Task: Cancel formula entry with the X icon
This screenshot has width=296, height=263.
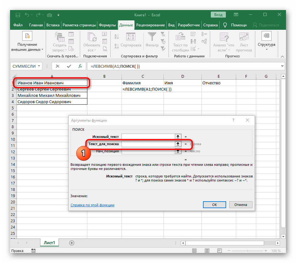Action: click(x=58, y=66)
